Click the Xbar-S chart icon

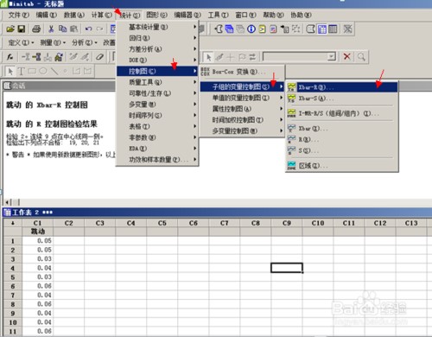click(x=291, y=99)
